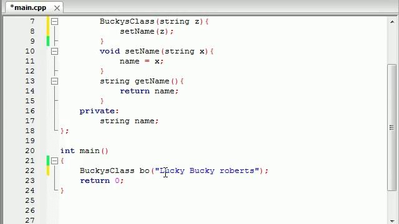Collapse the BuckysClass constructor fold on line 7
Viewport: 399px width, 224px height.
point(54,21)
